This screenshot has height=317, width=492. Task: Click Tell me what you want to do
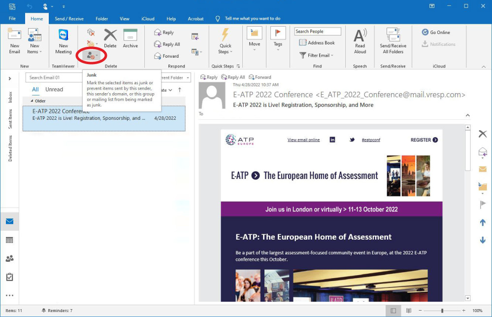coord(252,19)
